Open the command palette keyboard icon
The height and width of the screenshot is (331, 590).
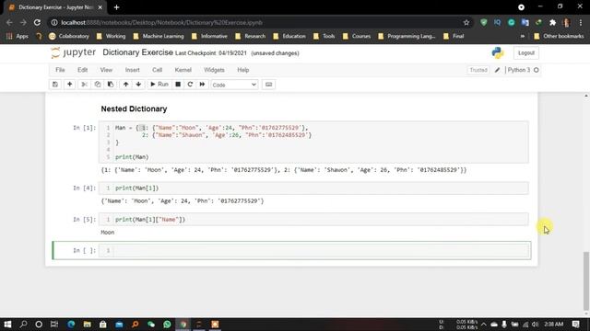268,85
